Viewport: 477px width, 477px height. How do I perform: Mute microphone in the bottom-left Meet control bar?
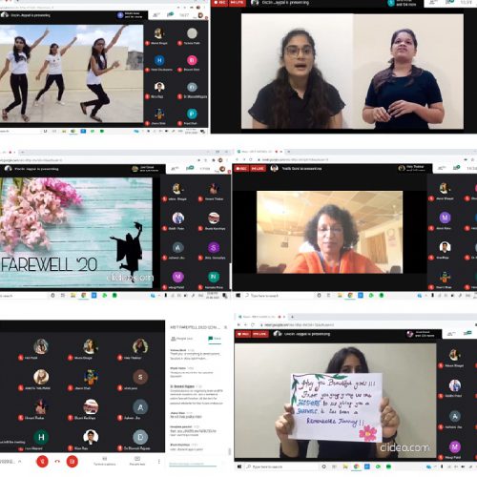[x=42, y=461]
